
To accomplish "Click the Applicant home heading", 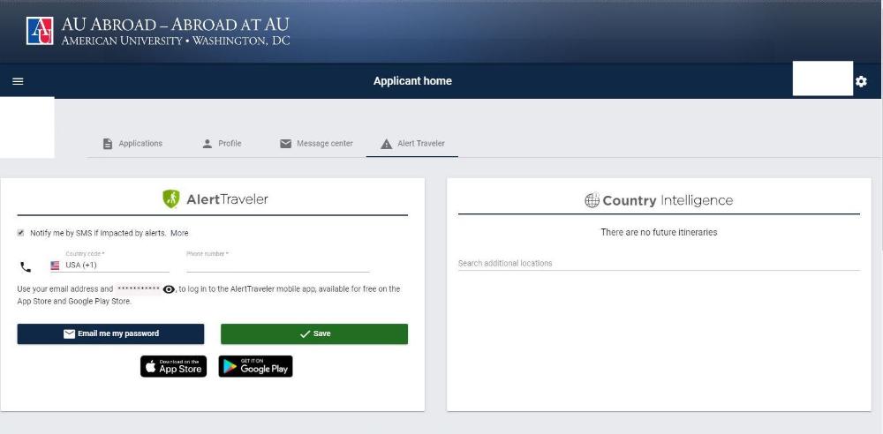I will pos(412,81).
